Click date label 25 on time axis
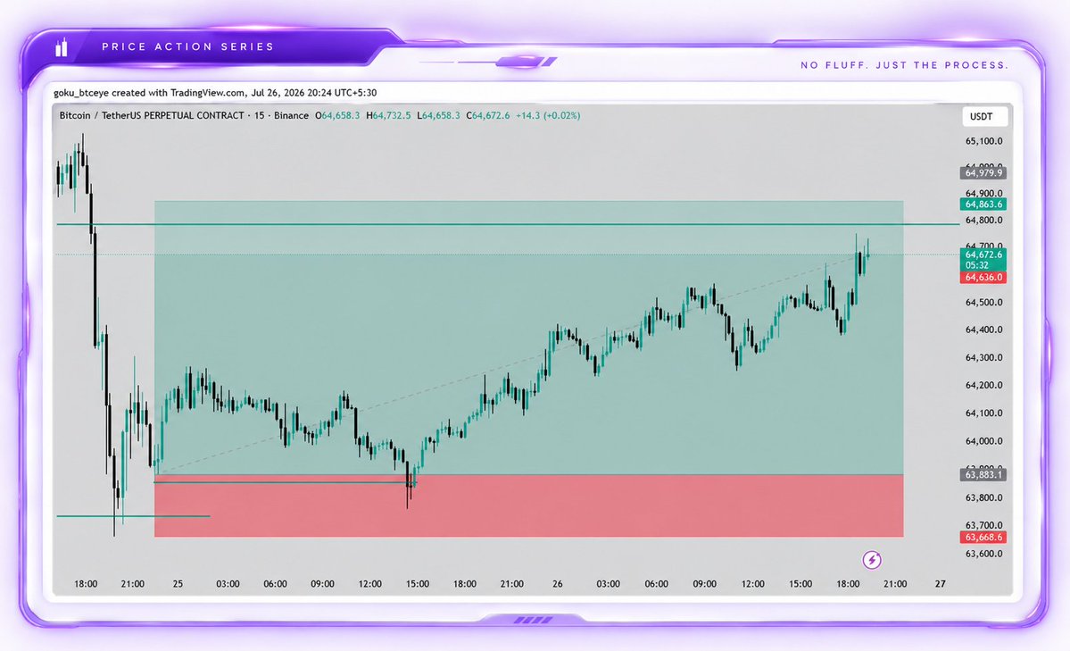Viewport: 1070px width, 651px height. pos(178,584)
